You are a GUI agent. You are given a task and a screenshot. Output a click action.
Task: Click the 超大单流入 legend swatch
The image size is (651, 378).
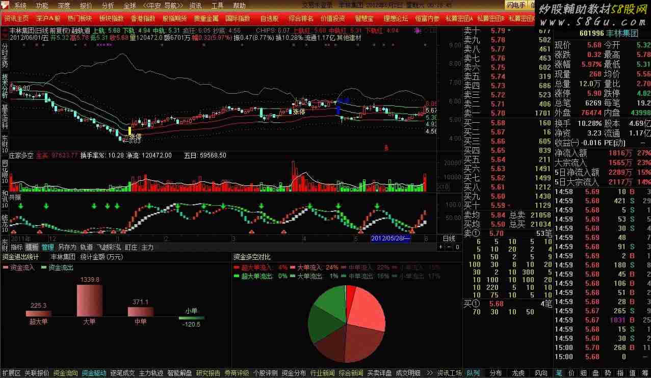coord(237,267)
